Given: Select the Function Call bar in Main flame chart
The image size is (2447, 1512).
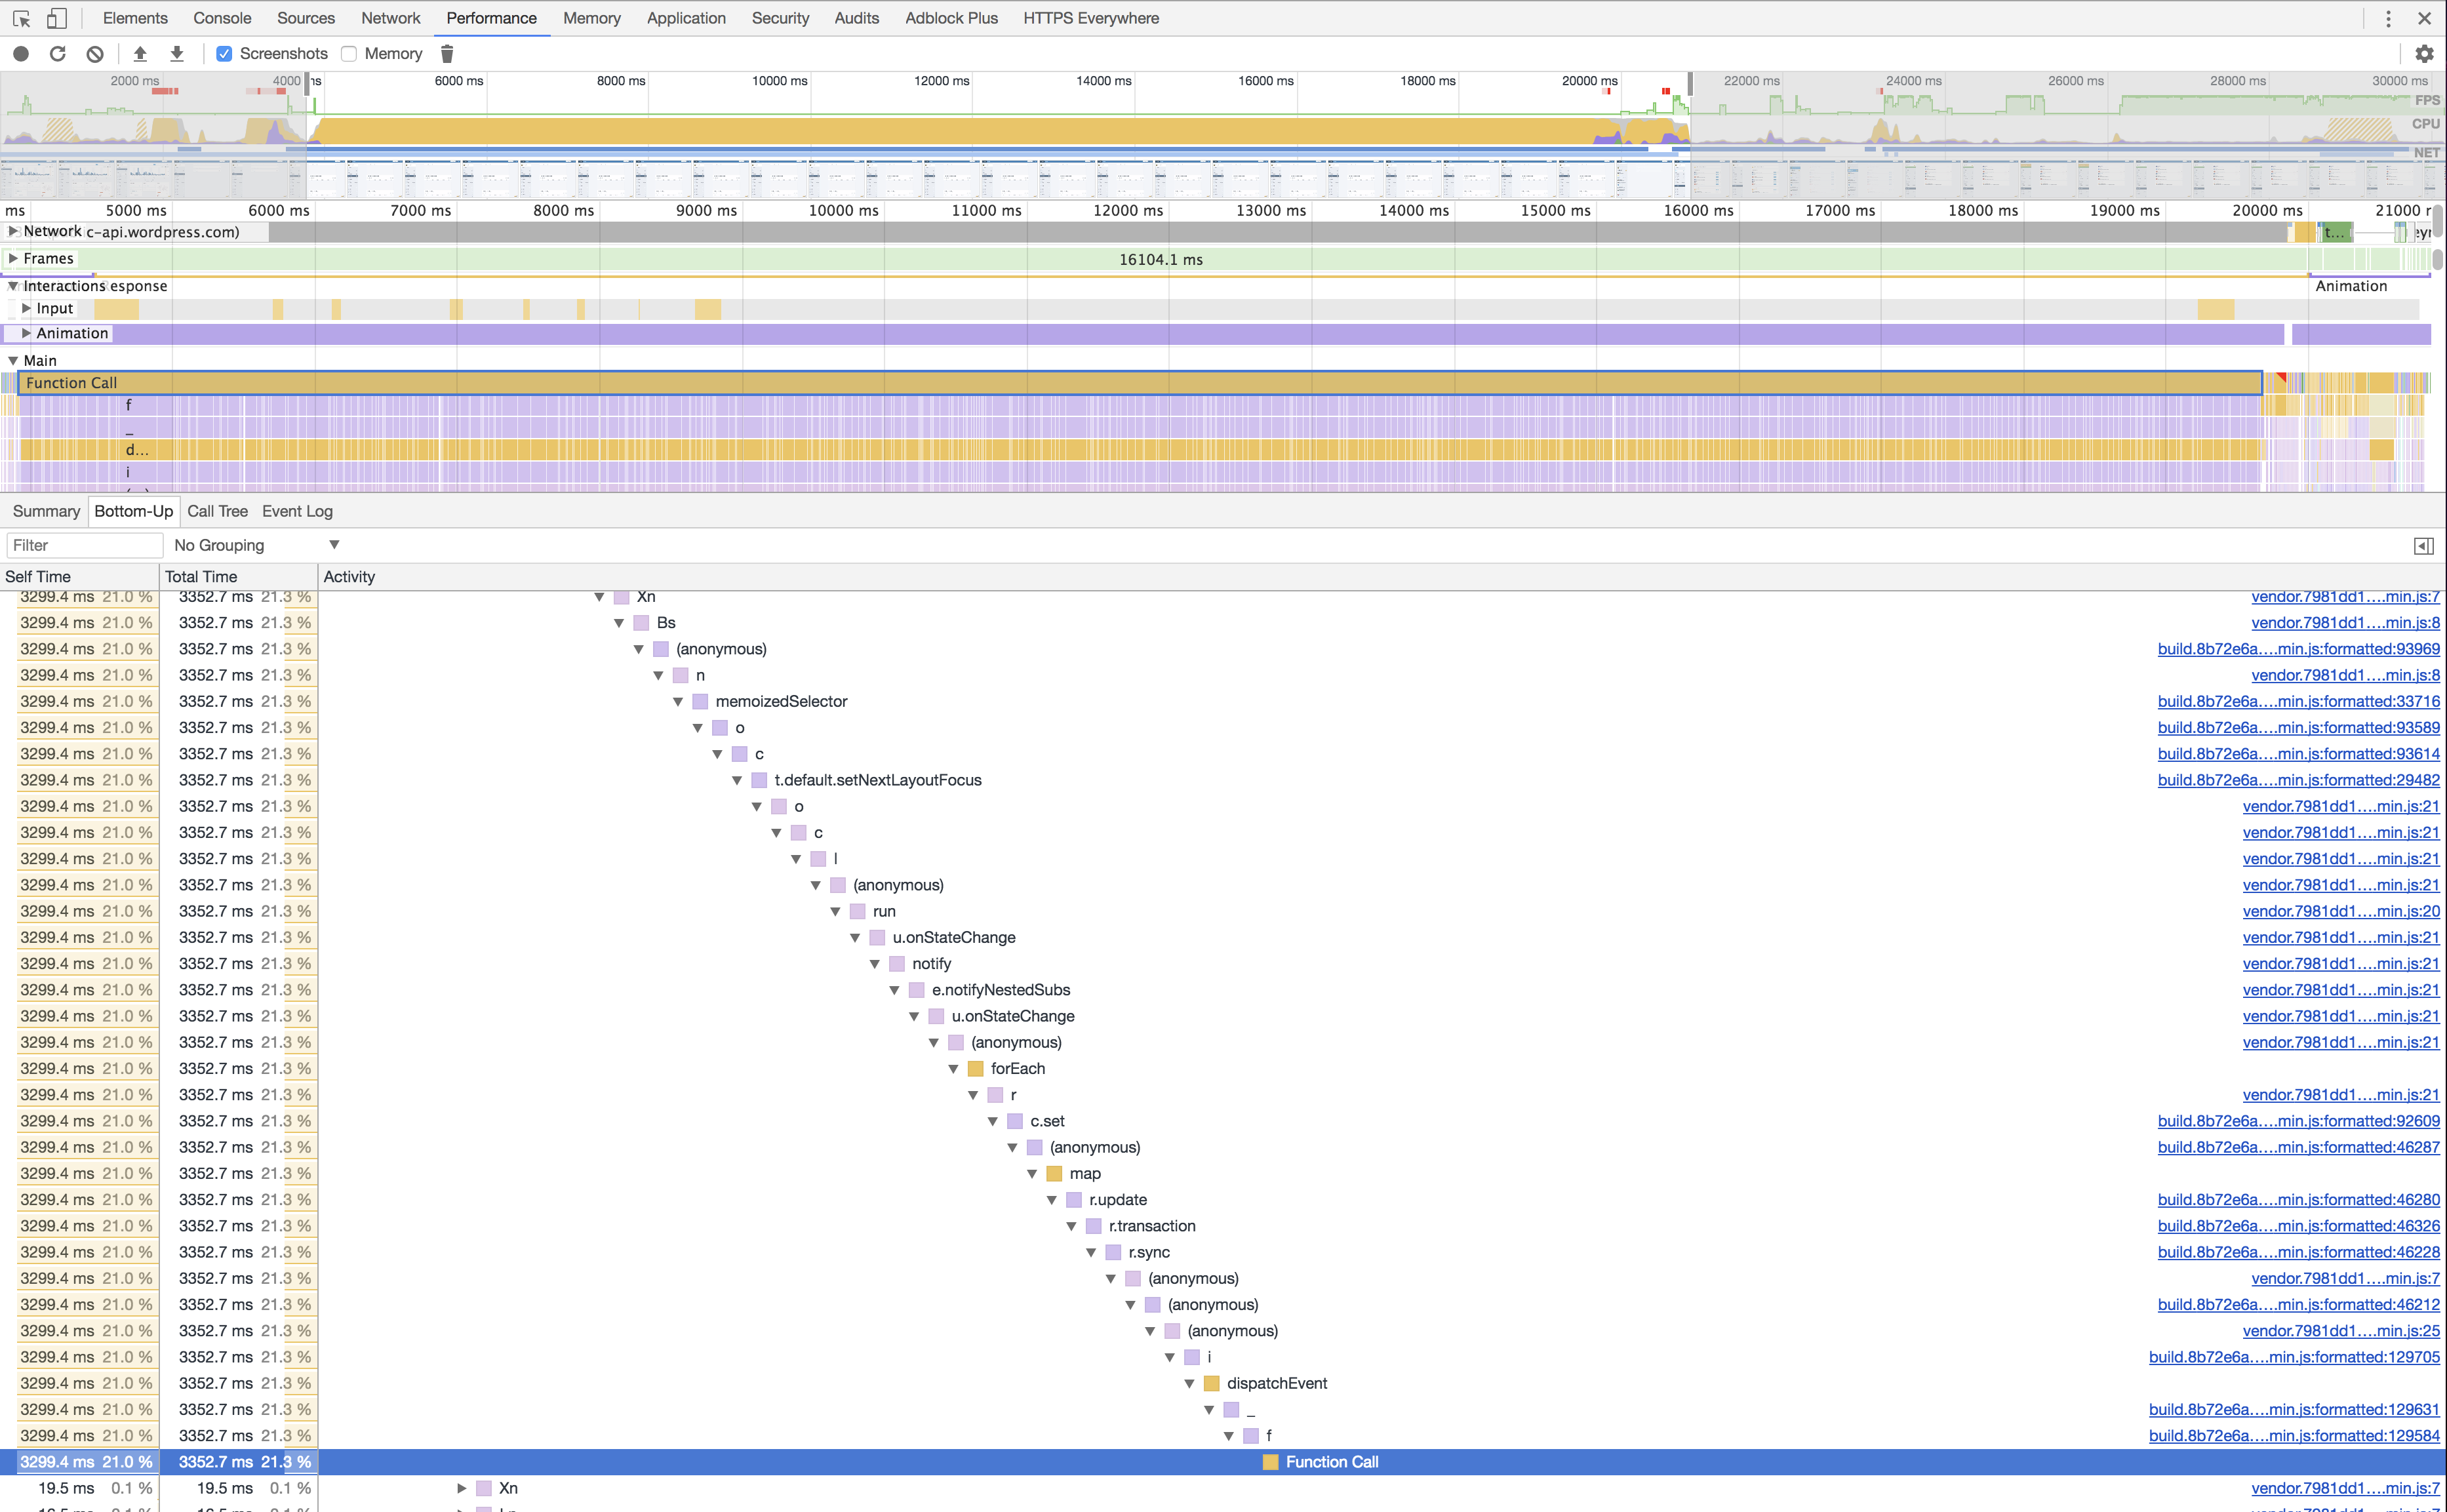Looking at the screenshot, I should click(x=1140, y=383).
